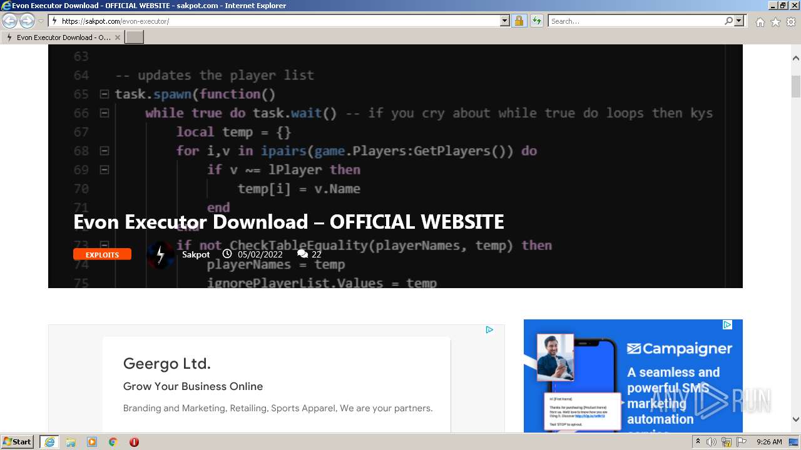The height and width of the screenshot is (450, 801).
Task: Open the 22 comments link
Action: (x=316, y=254)
